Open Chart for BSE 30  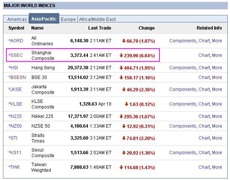pos(204,77)
